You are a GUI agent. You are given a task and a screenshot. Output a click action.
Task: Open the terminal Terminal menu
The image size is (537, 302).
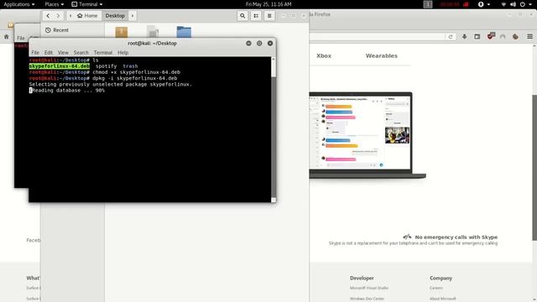[x=103, y=52]
